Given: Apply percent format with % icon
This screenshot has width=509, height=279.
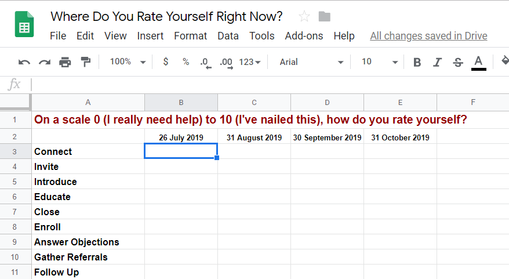Looking at the screenshot, I should 186,62.
